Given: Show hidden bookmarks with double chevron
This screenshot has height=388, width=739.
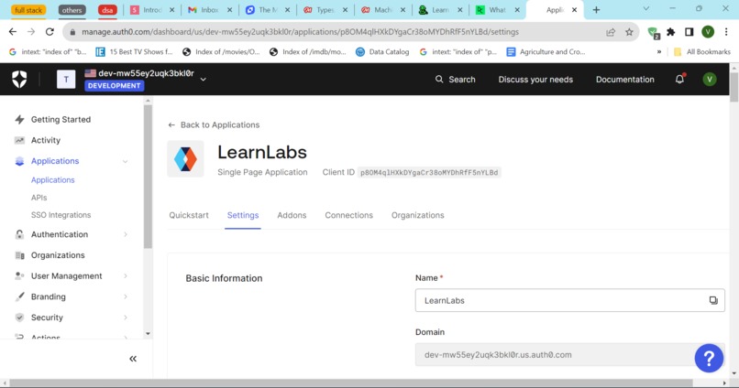Looking at the screenshot, I should [659, 52].
